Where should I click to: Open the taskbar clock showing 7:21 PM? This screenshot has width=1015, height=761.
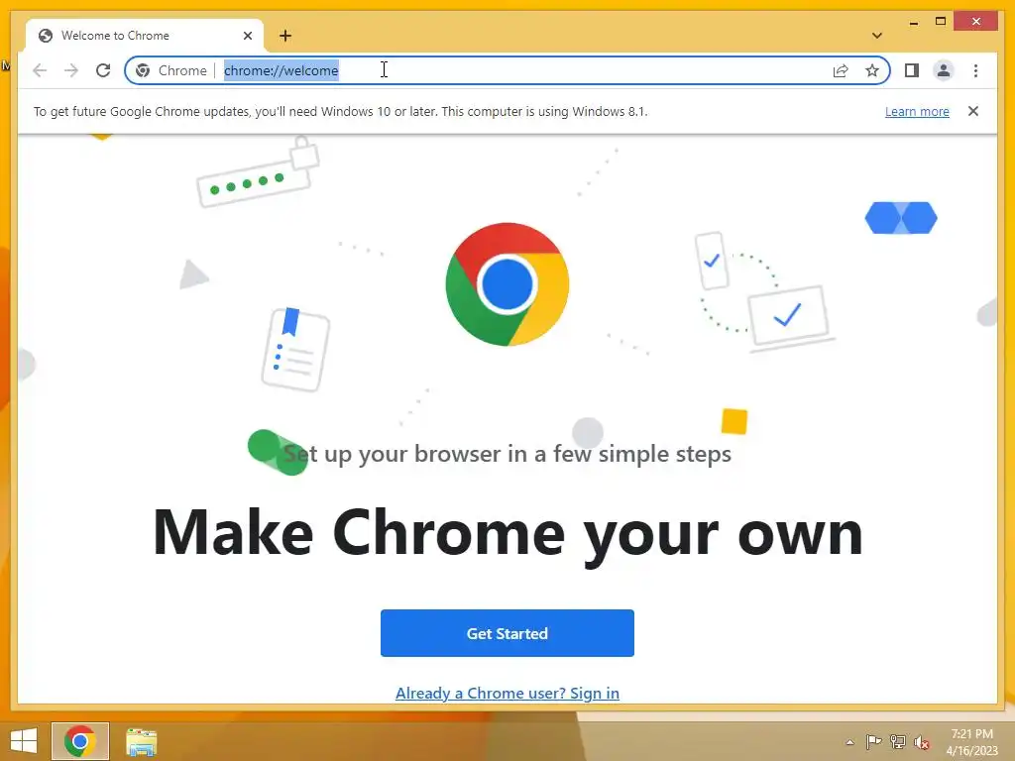[x=972, y=742]
